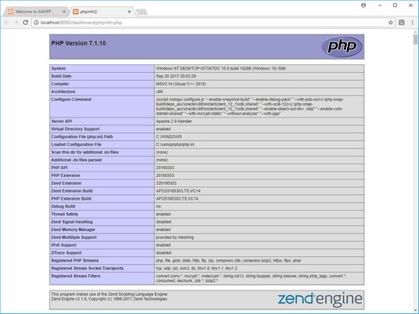Click the browser forward arrow
This screenshot has width=419, height=314.
click(16, 23)
